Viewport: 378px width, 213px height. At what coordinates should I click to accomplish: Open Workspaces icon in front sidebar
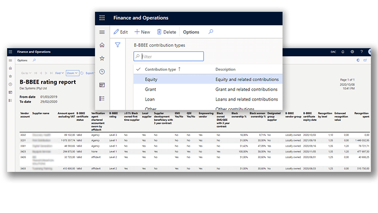click(x=102, y=85)
